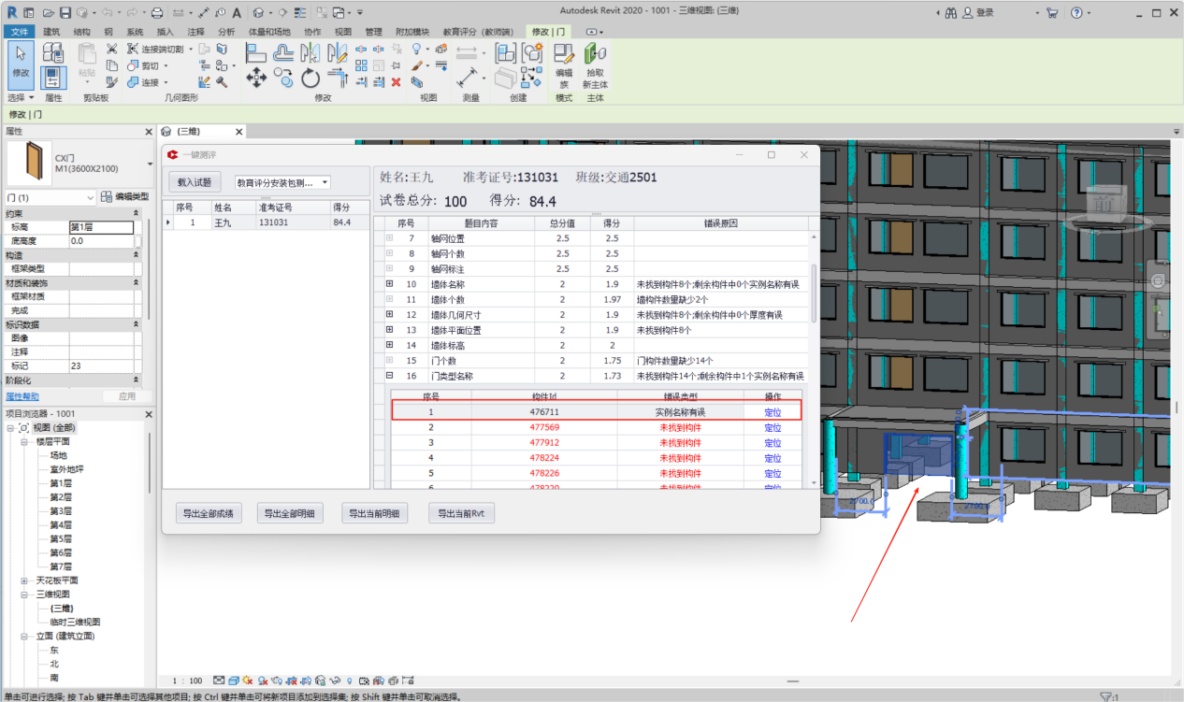Click the 导出当前明细 button

tap(374, 513)
